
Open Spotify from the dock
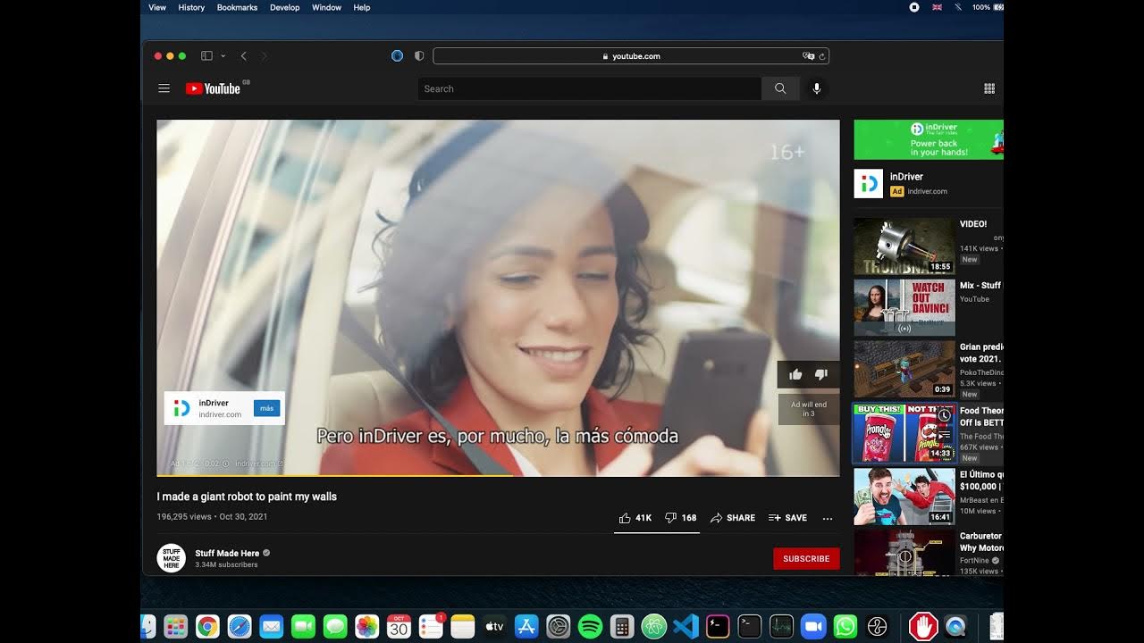[590, 627]
